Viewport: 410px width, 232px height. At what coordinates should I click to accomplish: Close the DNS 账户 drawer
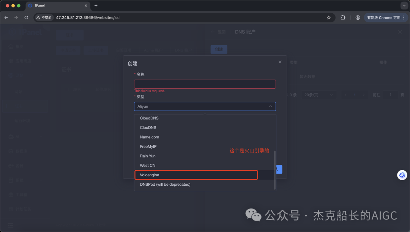(x=400, y=32)
